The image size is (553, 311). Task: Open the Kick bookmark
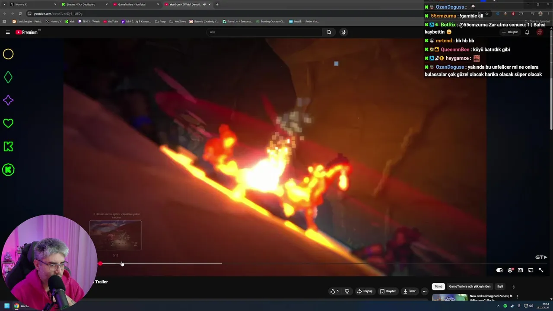(70, 21)
